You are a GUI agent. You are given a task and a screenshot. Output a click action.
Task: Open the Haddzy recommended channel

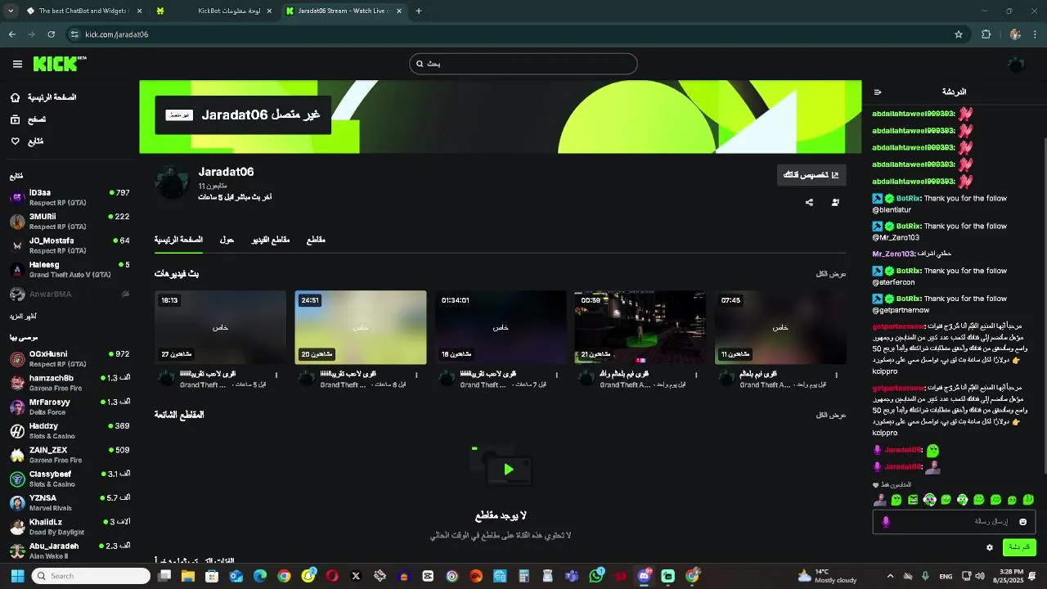tap(70, 430)
